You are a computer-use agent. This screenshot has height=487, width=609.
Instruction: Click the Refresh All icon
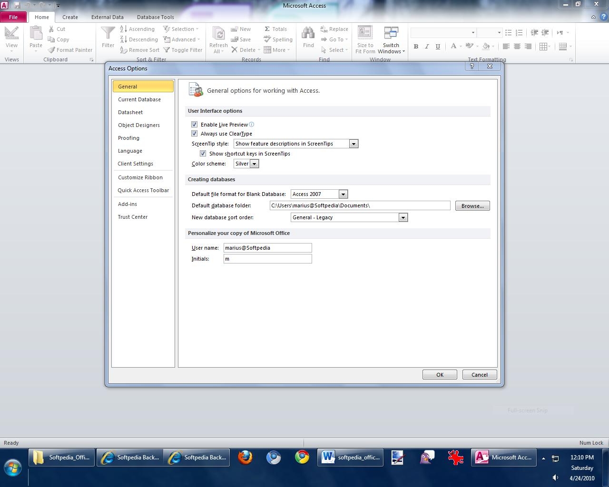click(x=218, y=34)
